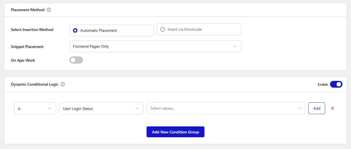Screen dimensions: 351x149
Task: Expand the User Login Status dropdown
Action: (x=101, y=108)
